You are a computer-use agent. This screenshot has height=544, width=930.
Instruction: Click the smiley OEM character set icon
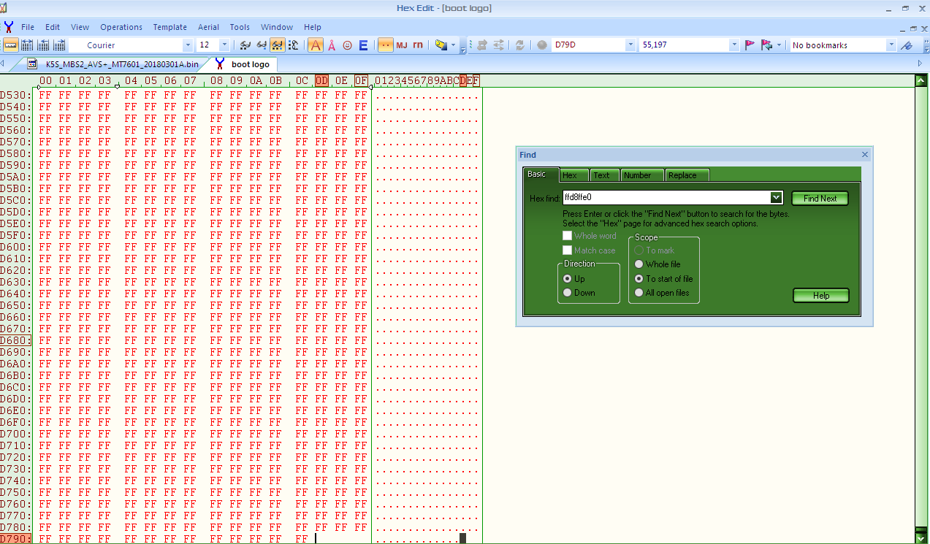[x=348, y=45]
